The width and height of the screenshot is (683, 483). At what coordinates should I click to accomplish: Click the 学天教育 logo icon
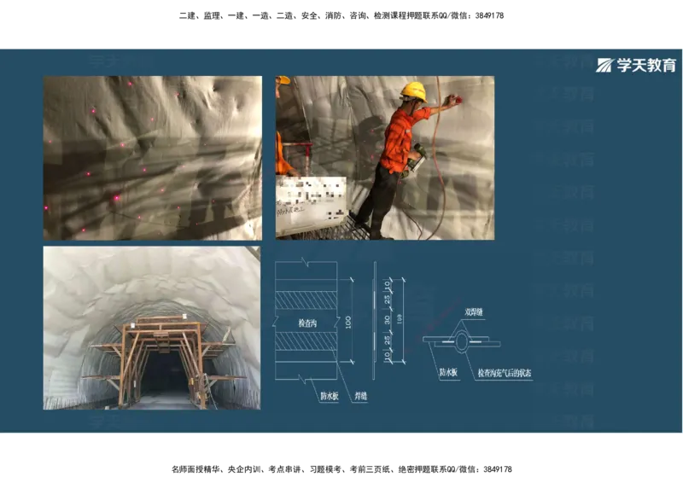604,65
